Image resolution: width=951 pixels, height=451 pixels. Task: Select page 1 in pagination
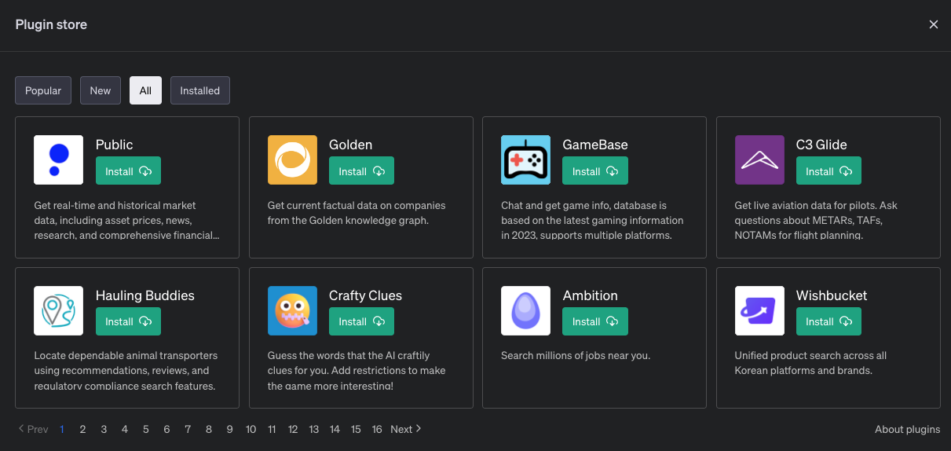(62, 429)
